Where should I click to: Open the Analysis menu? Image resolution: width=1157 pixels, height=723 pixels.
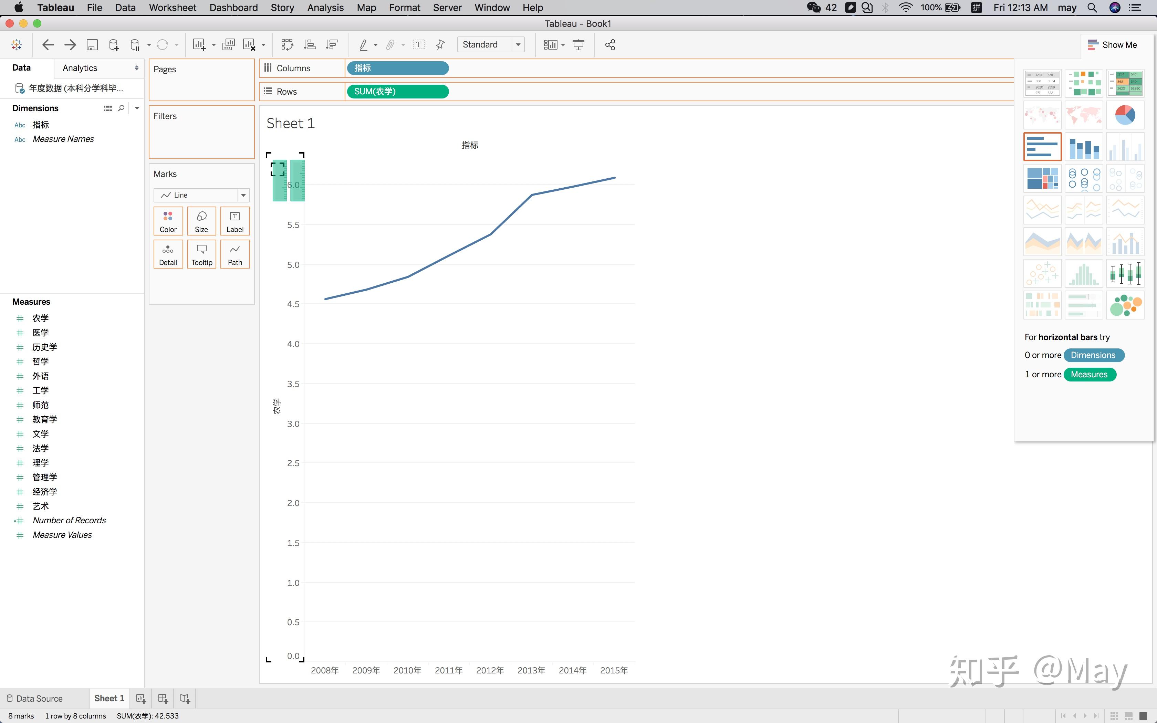(325, 8)
